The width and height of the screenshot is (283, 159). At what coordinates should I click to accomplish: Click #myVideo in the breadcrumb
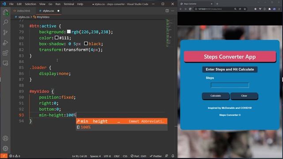43,17
